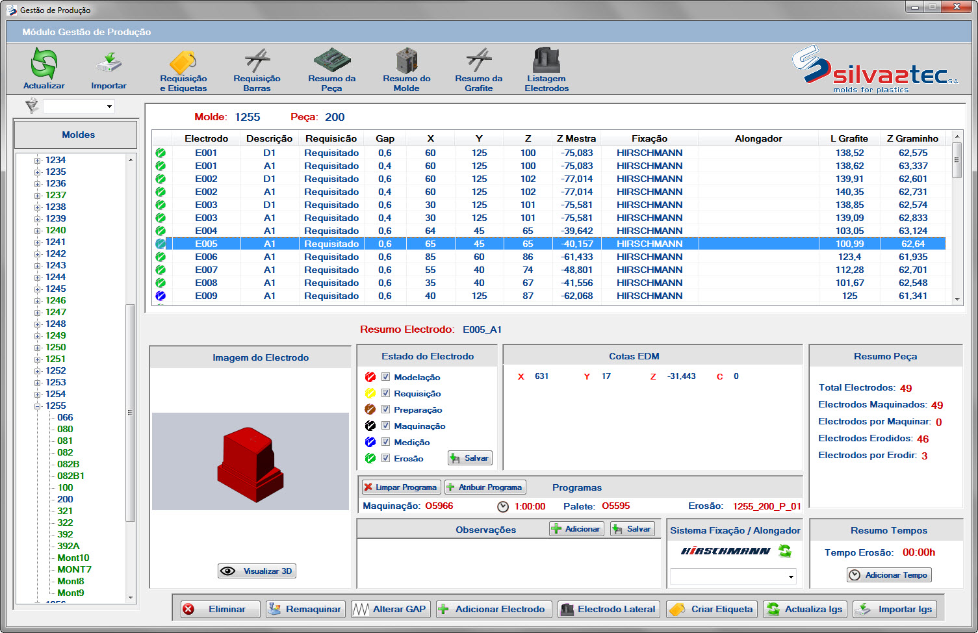The image size is (978, 633).
Task: Open the filter dropdown above Moldes
Action: coord(109,106)
